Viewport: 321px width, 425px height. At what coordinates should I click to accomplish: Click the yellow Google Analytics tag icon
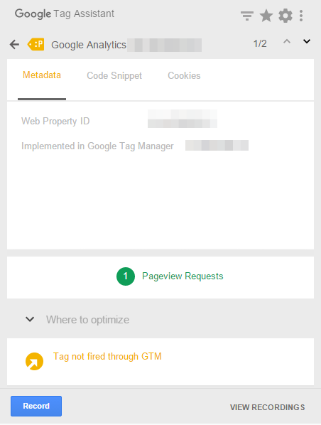click(36, 44)
